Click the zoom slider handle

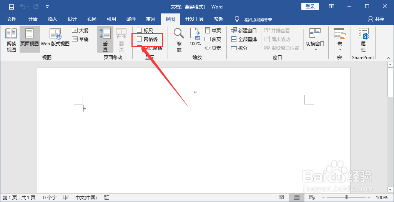tap(346, 197)
